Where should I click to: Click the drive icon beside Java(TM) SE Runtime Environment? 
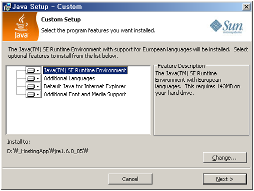31,70
